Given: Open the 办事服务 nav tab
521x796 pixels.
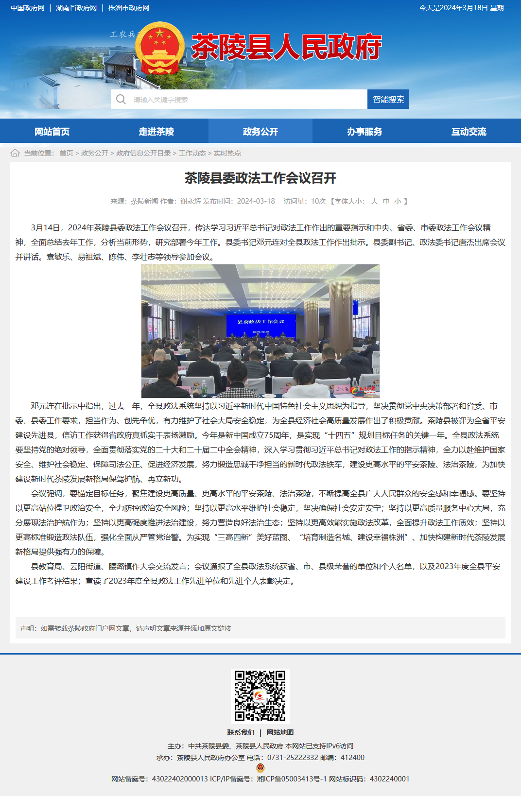Looking at the screenshot, I should pyautogui.click(x=365, y=131).
